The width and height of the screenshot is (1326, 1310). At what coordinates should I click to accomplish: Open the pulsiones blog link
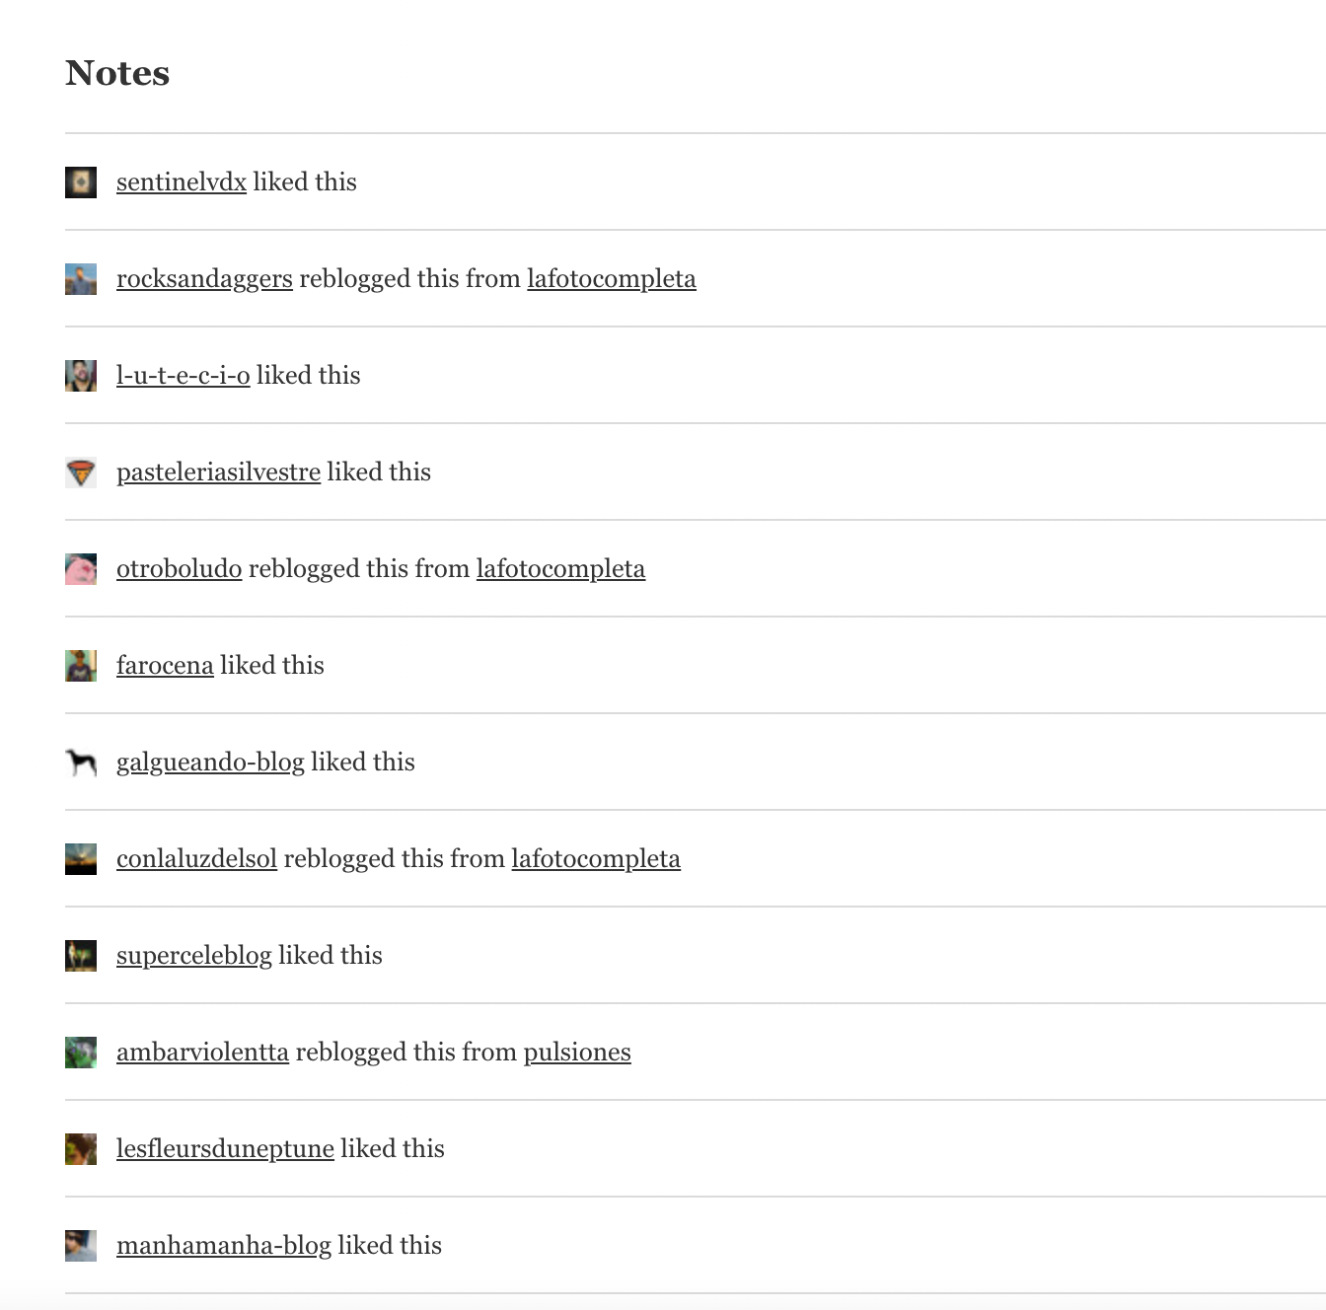576,1053
